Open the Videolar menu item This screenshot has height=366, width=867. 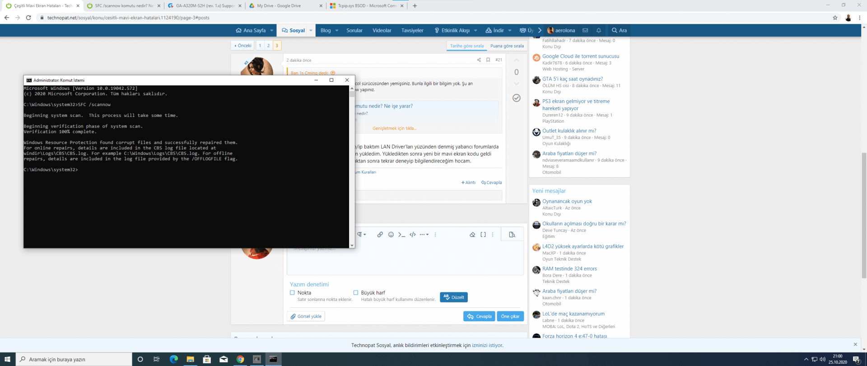point(382,30)
